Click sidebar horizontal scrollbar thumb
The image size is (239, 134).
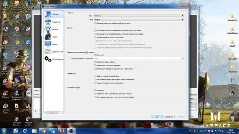coord(52,112)
